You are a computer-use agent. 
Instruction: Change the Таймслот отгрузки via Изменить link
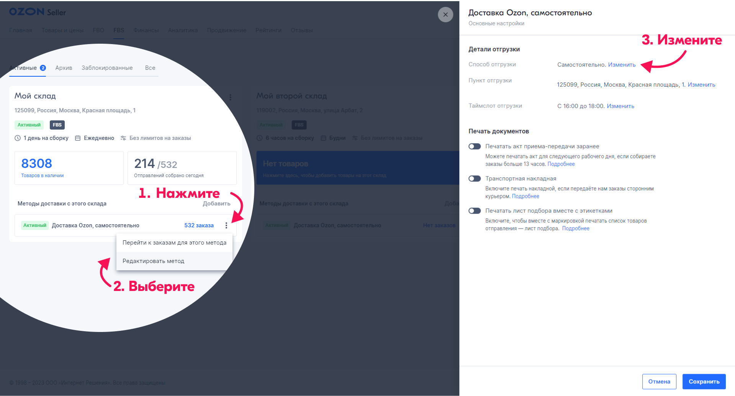[x=620, y=106]
